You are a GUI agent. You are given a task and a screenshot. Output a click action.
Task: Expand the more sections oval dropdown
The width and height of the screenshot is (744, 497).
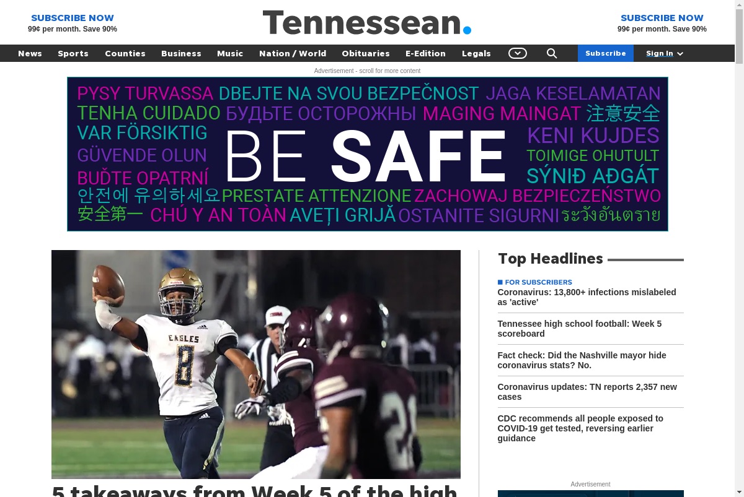(x=518, y=53)
